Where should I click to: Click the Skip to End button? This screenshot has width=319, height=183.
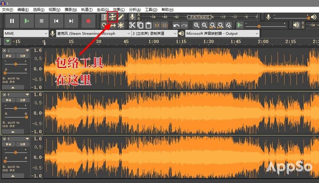[x=71, y=21]
